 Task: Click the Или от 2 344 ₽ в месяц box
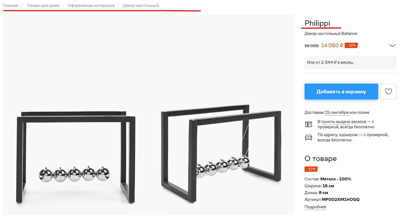pos(350,62)
